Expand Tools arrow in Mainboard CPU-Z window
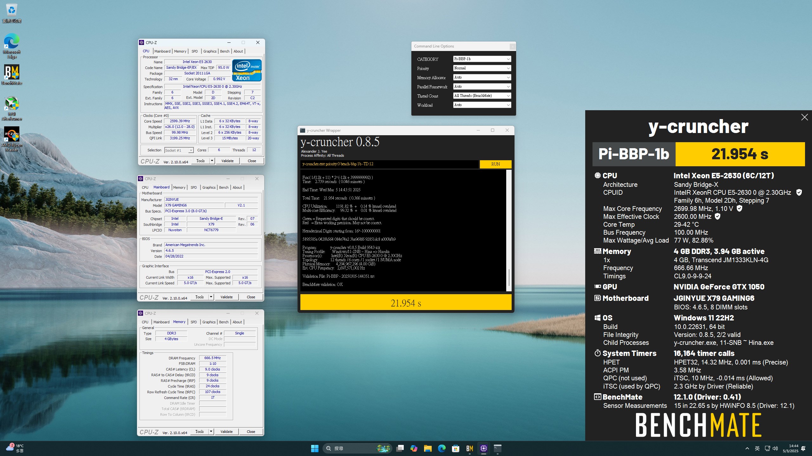 click(x=211, y=297)
